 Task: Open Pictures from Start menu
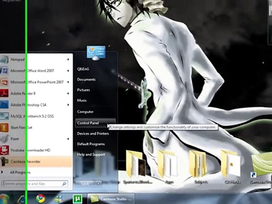(83, 90)
